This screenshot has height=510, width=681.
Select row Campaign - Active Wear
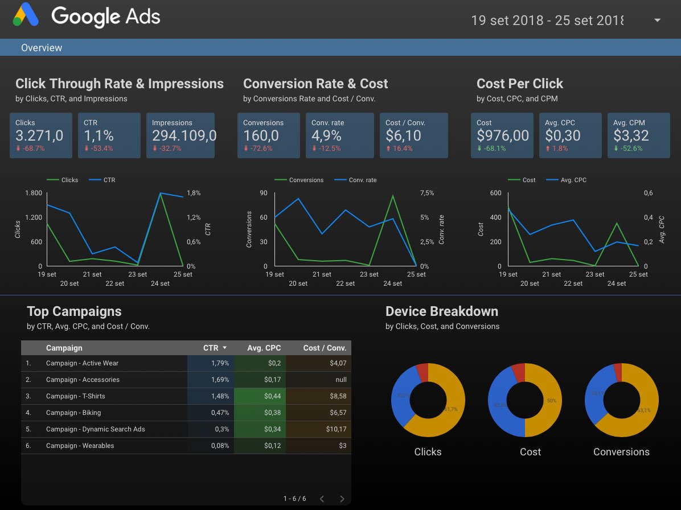[186, 363]
